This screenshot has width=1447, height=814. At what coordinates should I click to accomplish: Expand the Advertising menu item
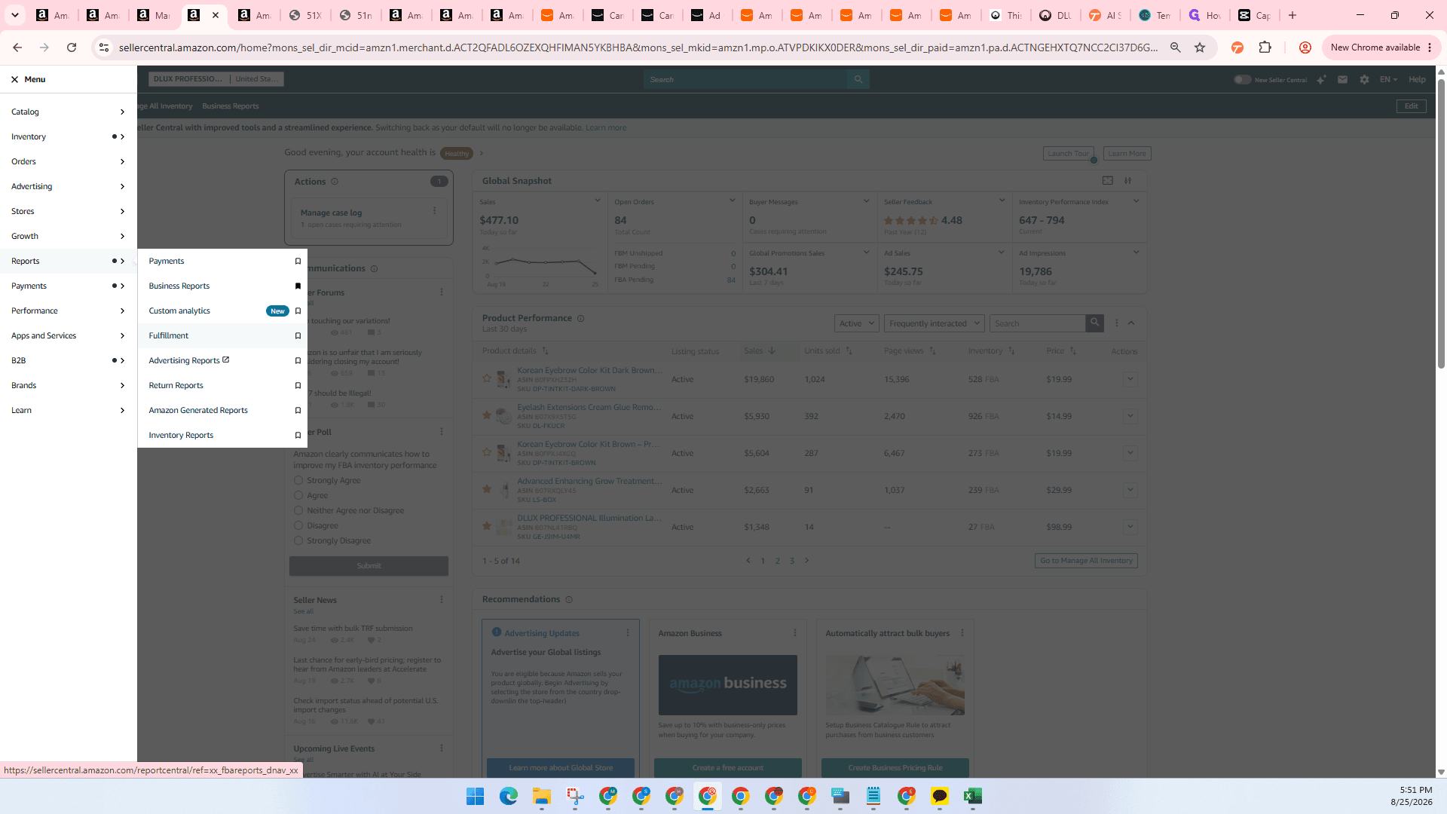pos(68,187)
